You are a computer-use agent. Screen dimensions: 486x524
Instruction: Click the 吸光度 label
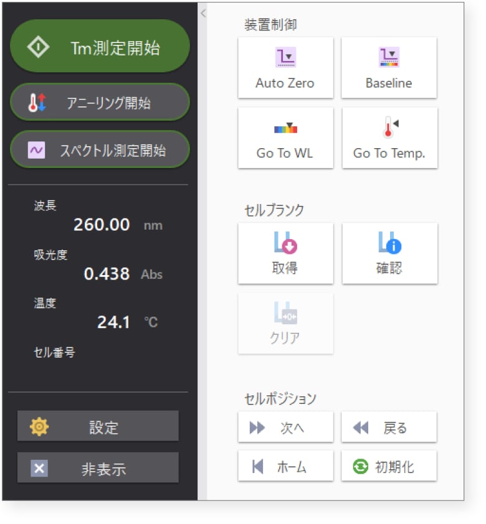(x=50, y=255)
